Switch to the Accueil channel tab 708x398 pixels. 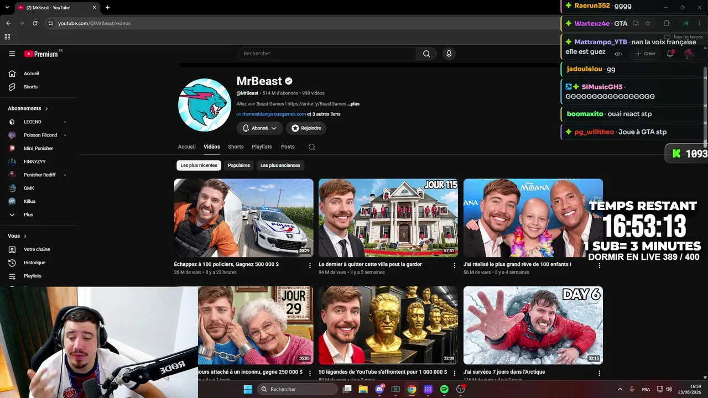pos(187,147)
